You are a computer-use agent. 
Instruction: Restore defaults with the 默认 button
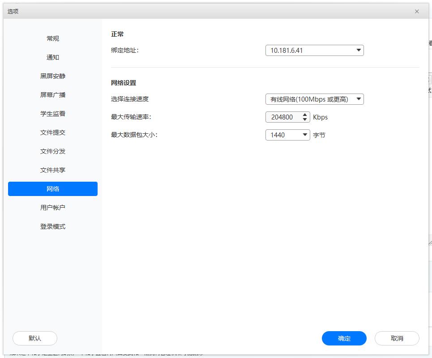pos(34,338)
